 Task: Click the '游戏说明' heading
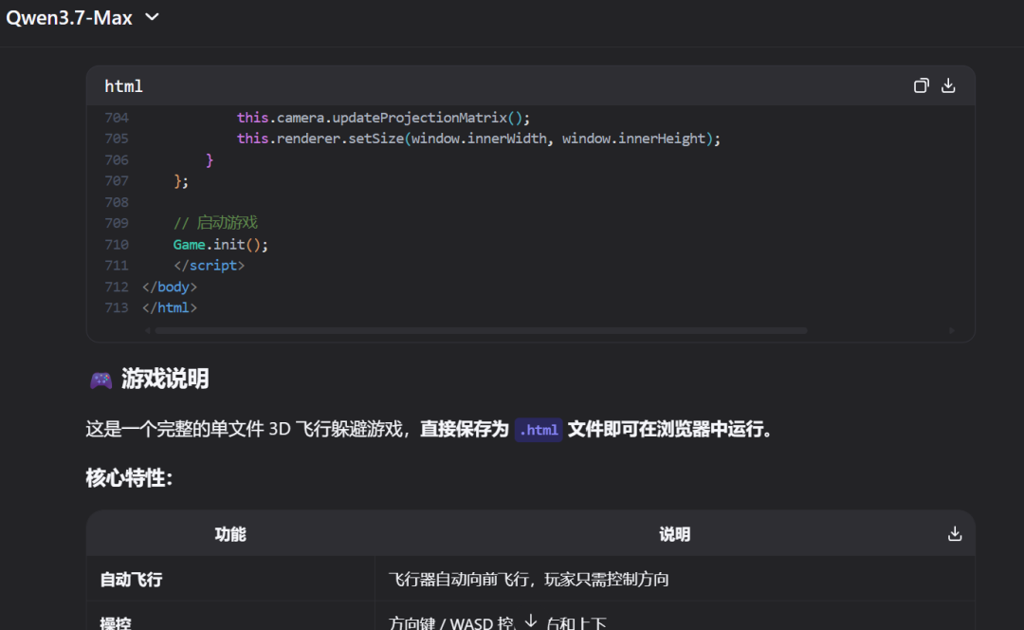pos(165,380)
